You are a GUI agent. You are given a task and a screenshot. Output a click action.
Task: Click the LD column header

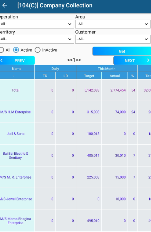tap(65, 76)
